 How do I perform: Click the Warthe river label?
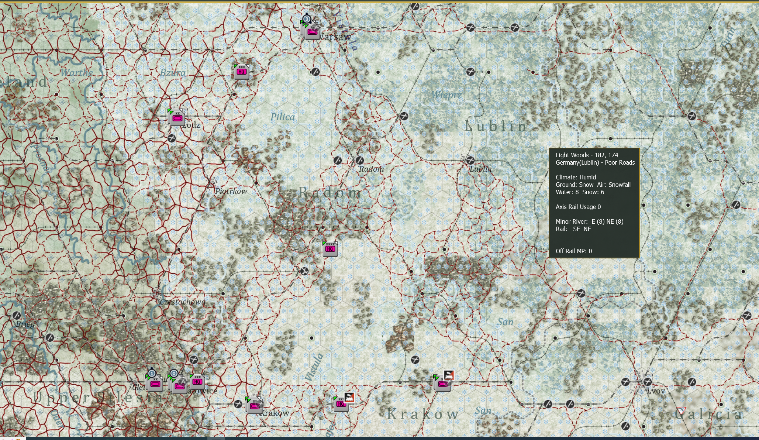pos(77,72)
